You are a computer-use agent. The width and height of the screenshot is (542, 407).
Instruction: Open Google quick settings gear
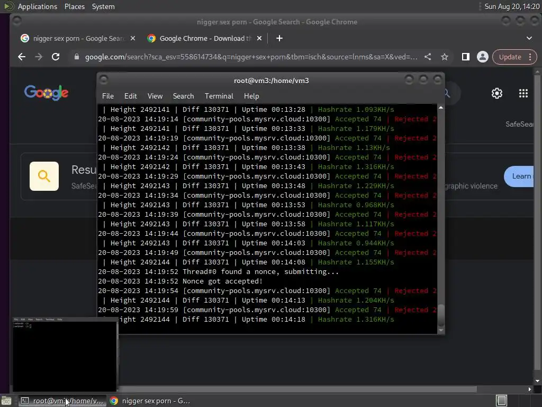click(x=496, y=93)
